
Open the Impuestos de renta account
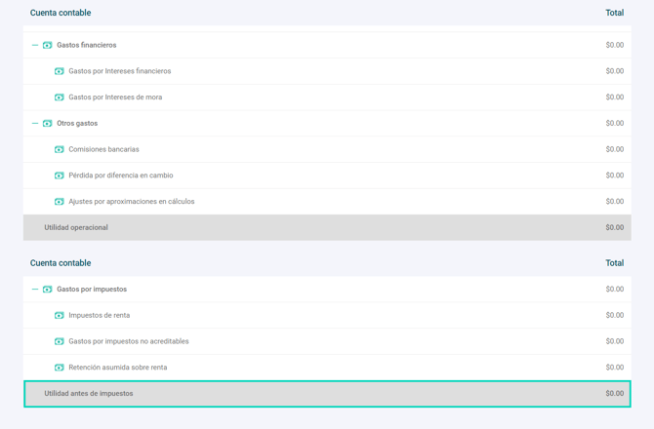[x=99, y=316]
